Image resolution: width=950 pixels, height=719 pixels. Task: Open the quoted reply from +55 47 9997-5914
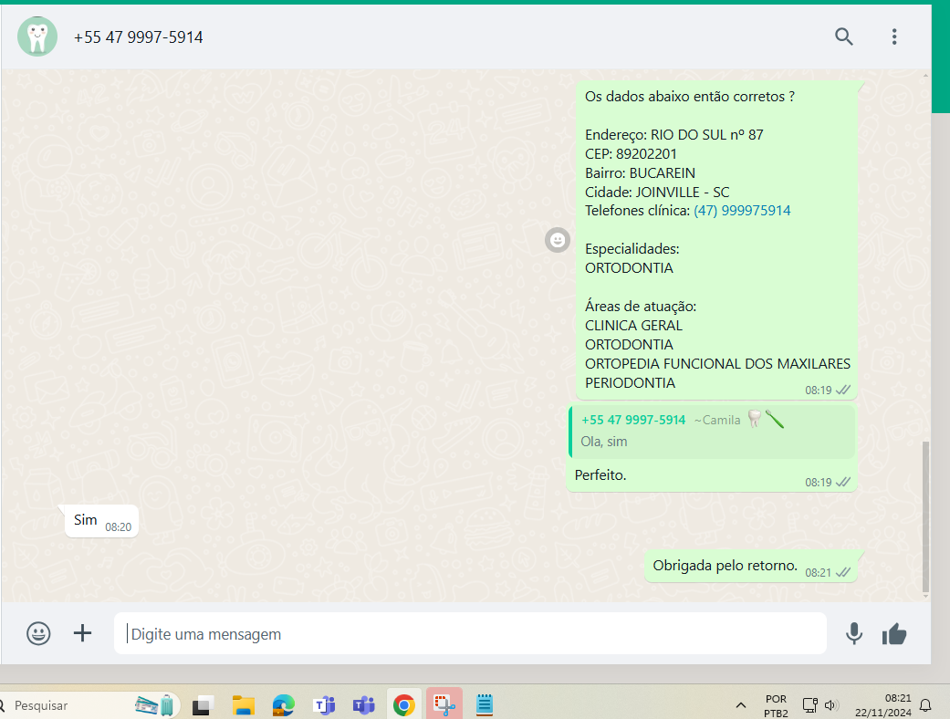[712, 432]
